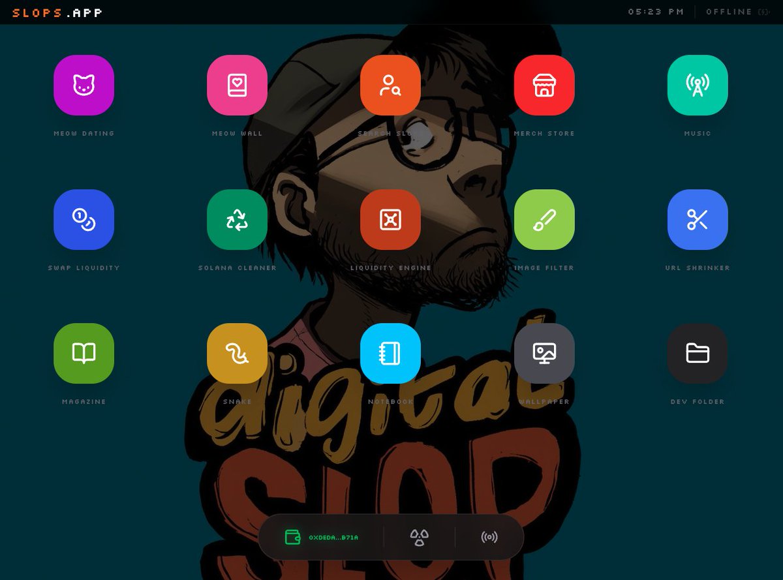Image resolution: width=783 pixels, height=580 pixels.
Task: Open the Liquidity Engine icon
Action: (390, 219)
